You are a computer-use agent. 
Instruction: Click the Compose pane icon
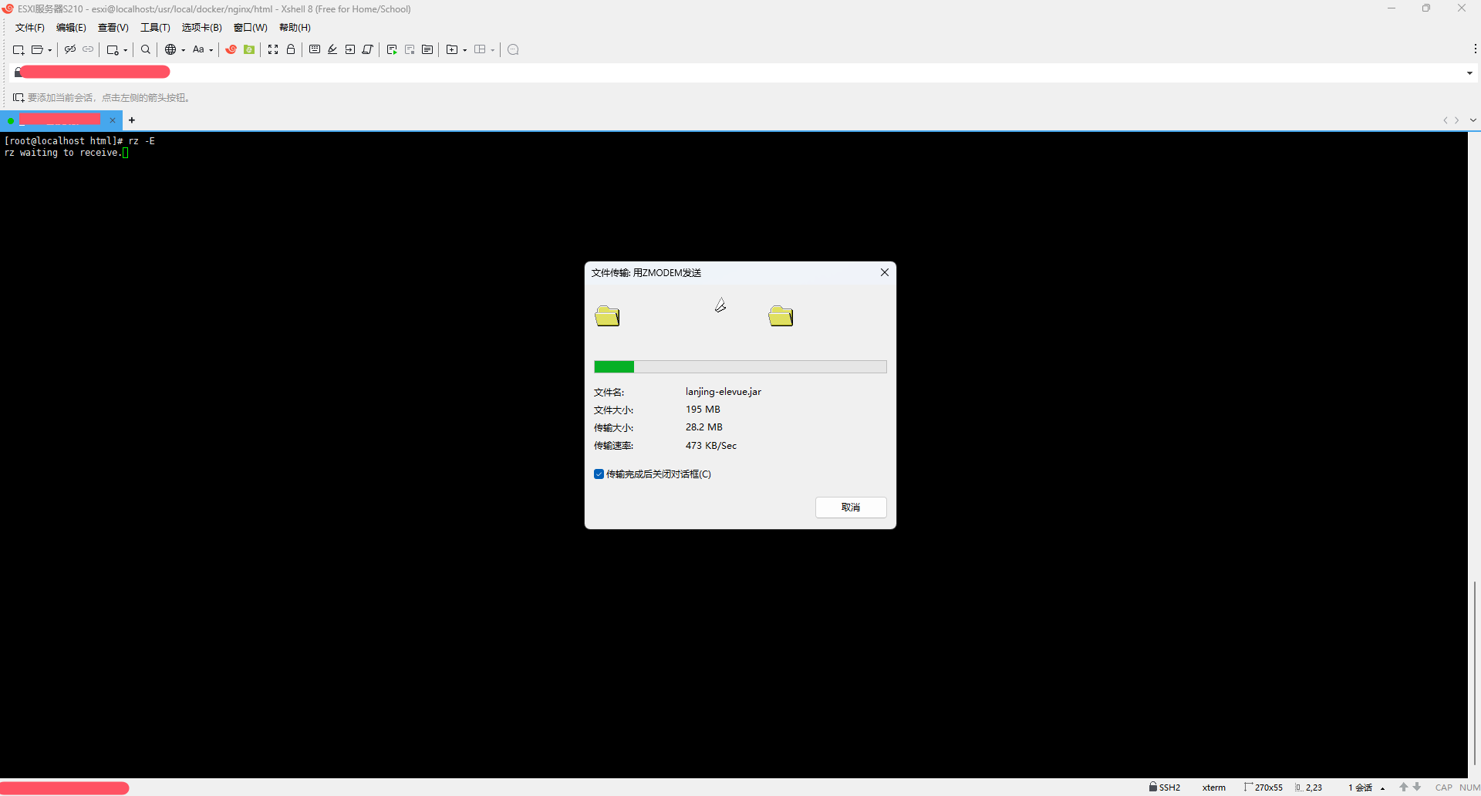(x=427, y=49)
